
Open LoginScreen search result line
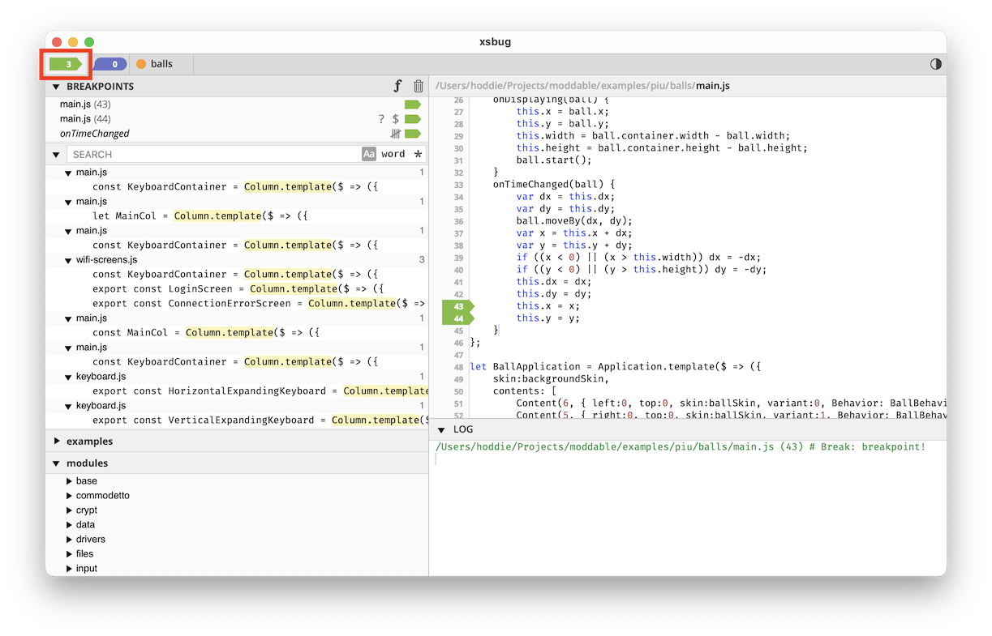[x=238, y=289]
